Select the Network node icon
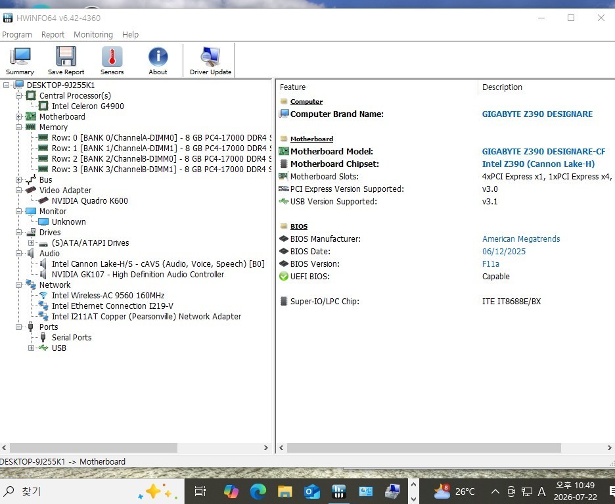The width and height of the screenshot is (615, 504). [x=31, y=285]
